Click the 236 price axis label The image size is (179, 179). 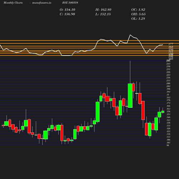click(168, 67)
